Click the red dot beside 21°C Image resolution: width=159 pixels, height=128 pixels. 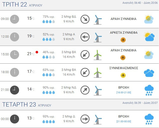(37, 52)
